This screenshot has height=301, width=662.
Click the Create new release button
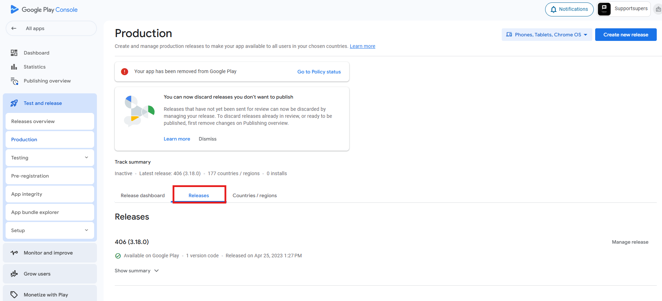click(626, 35)
